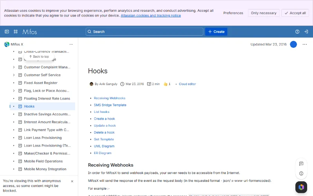Viewport: 313px width, 196px height.
Task: Open the Rovo assistant hexagon button
Action: point(301,187)
